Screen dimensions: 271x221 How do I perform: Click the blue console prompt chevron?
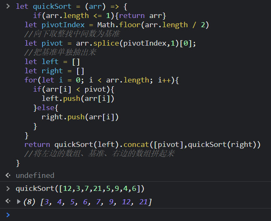click(x=8, y=215)
